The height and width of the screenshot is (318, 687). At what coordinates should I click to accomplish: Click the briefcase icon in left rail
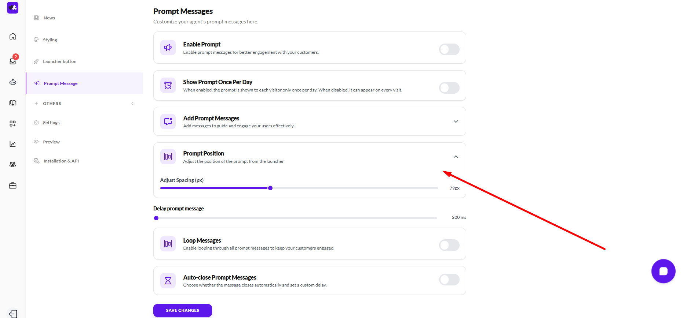(13, 186)
